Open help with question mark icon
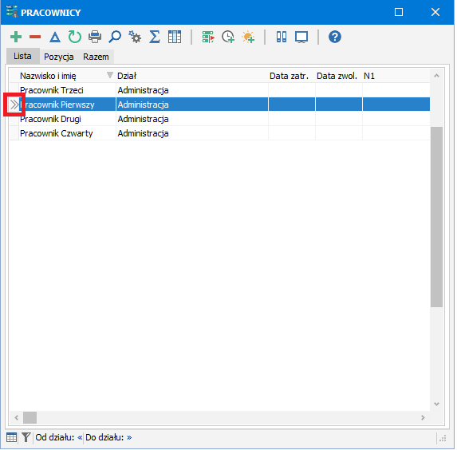The image size is (457, 450). click(335, 37)
